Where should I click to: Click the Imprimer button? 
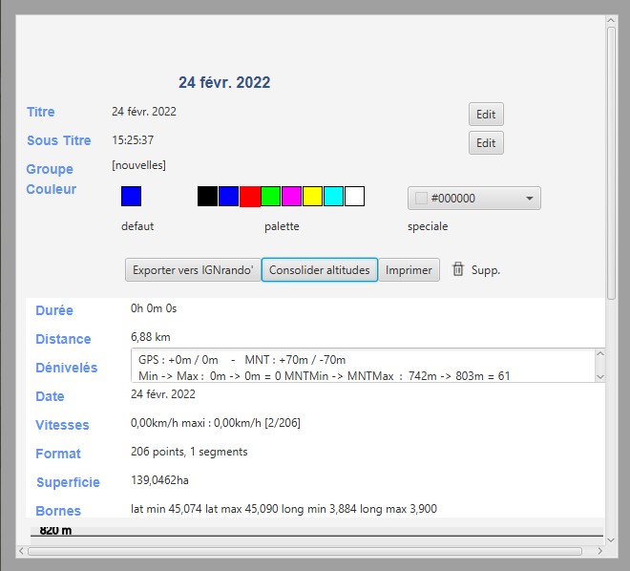click(409, 270)
